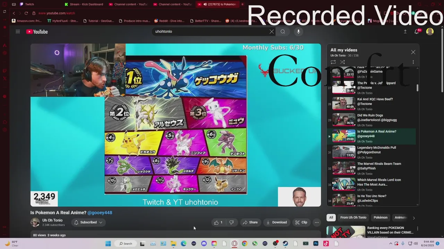The image size is (444, 249).
Task: Select the Pokémon filter chip
Action: (x=381, y=218)
